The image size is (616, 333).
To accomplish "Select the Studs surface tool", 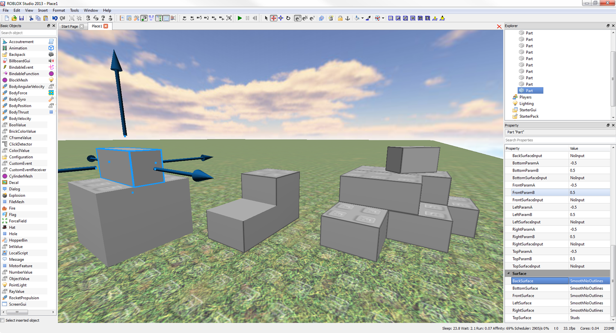I will point(412,18).
